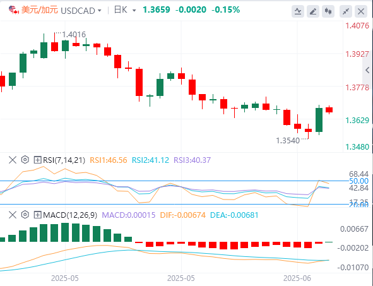Click the 1.3927 price axis label
The width and height of the screenshot is (373, 286).
pos(357,54)
